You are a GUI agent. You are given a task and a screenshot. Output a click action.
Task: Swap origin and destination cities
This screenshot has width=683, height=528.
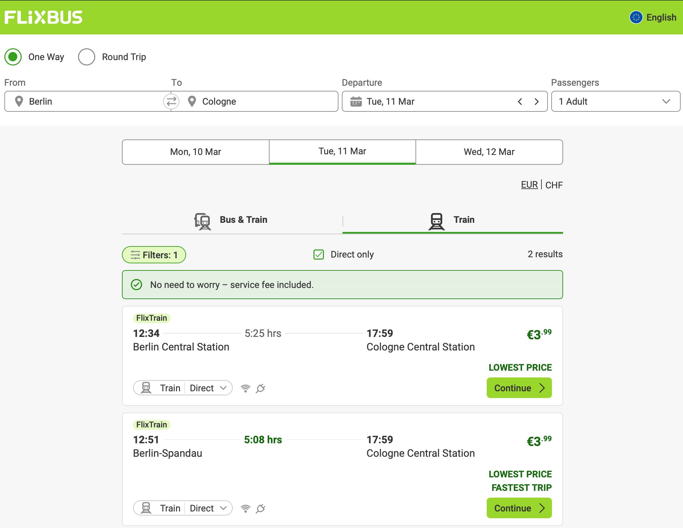(x=171, y=101)
